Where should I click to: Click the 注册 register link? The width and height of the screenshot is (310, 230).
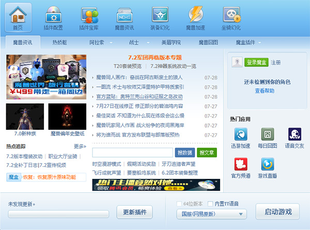pos(275,63)
